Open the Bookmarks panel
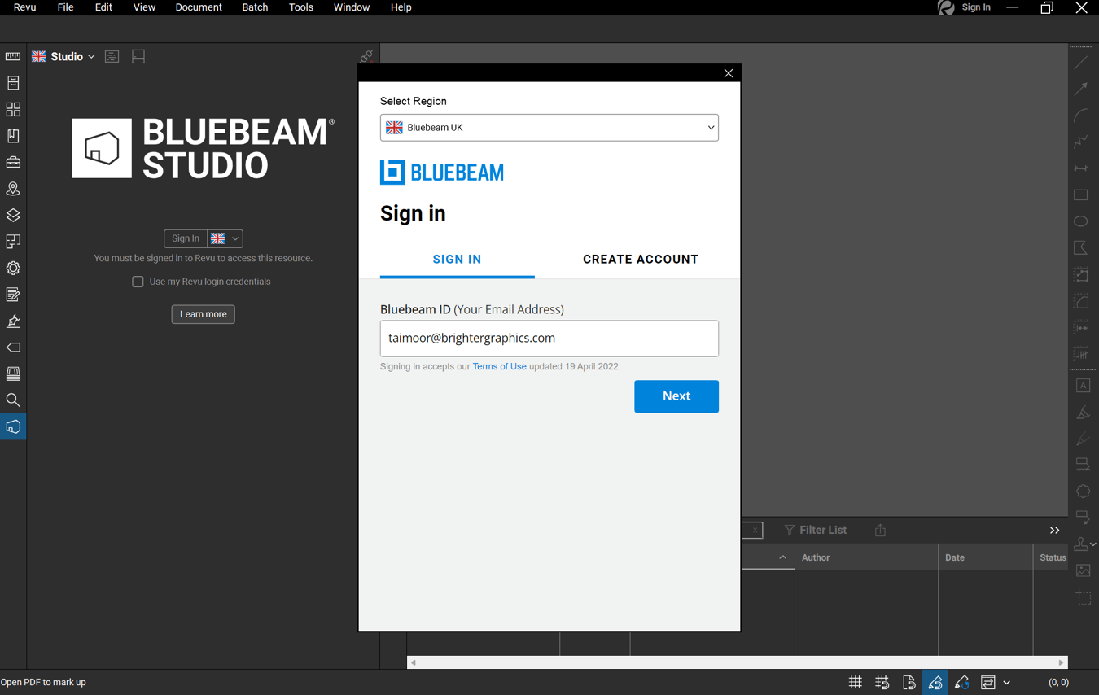The image size is (1099, 695). click(12, 135)
